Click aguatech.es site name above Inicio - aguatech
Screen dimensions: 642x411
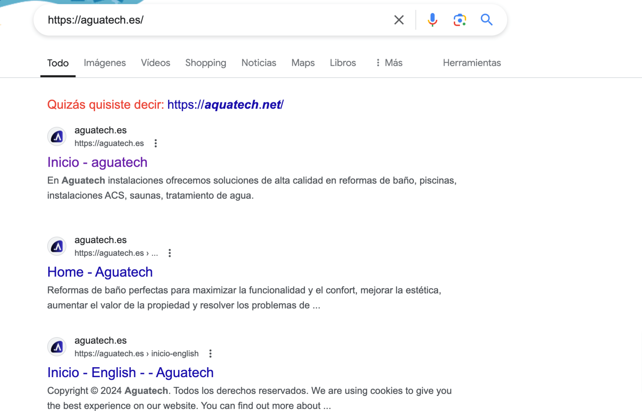tap(101, 130)
